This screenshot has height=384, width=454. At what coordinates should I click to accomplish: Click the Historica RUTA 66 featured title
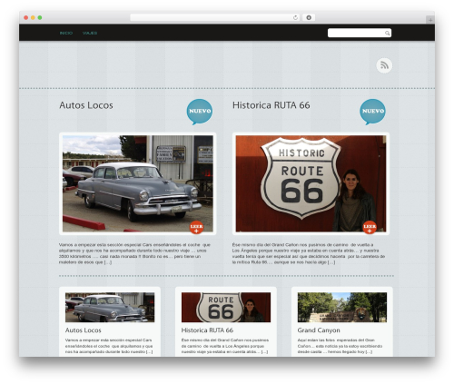pyautogui.click(x=271, y=105)
